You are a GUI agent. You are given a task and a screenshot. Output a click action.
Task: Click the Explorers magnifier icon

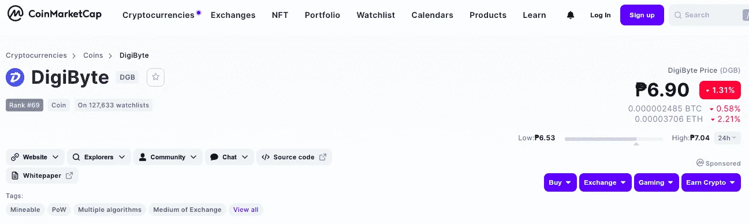coord(76,157)
